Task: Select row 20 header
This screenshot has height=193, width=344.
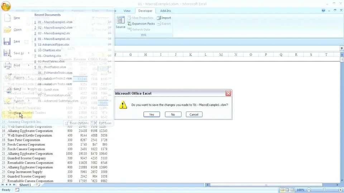Action: [3, 149]
